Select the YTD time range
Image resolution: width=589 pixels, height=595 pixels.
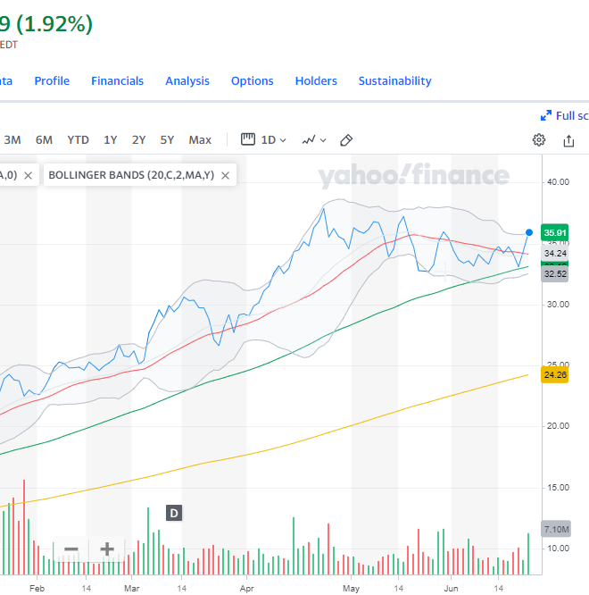(x=79, y=140)
